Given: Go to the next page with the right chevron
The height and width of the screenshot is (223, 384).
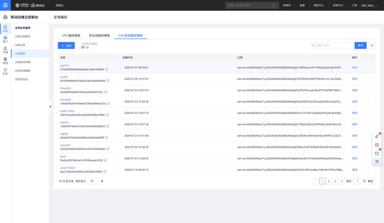Looking at the screenshot, I should pyautogui.click(x=342, y=181).
